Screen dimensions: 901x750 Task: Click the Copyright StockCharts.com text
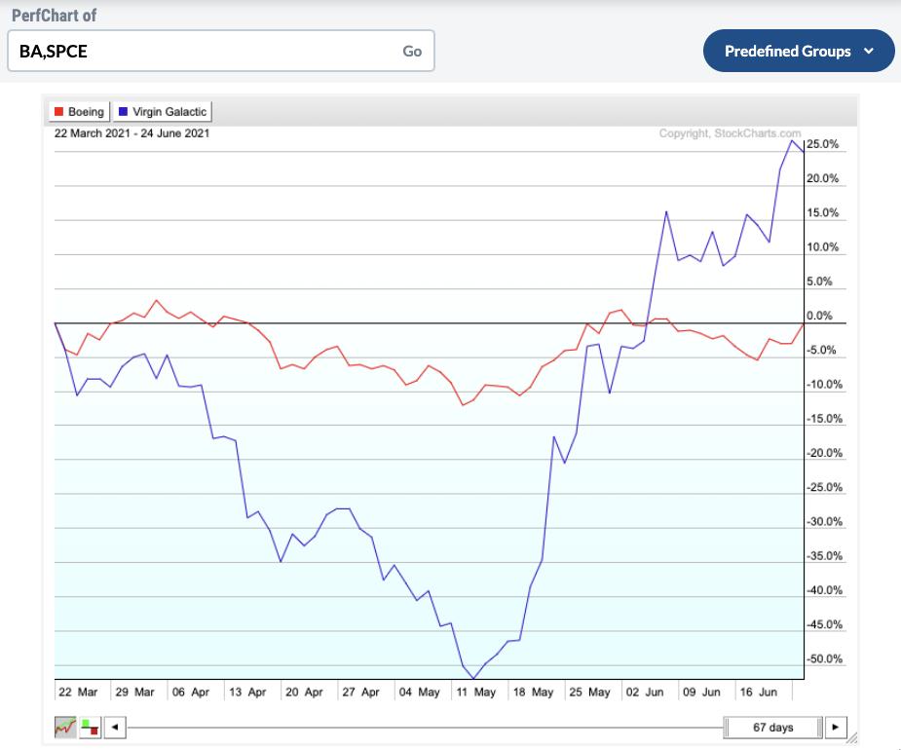730,133
